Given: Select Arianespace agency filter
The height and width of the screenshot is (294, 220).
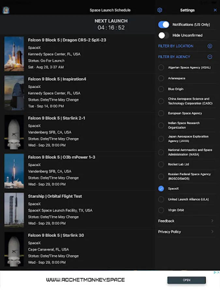Looking at the screenshot, I should point(161,78).
